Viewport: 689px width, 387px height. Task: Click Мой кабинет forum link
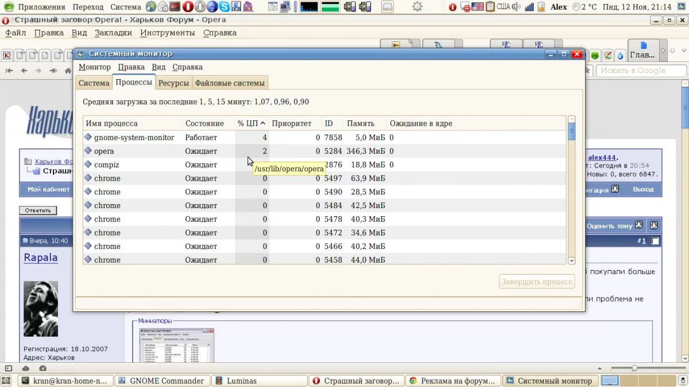[x=49, y=189]
